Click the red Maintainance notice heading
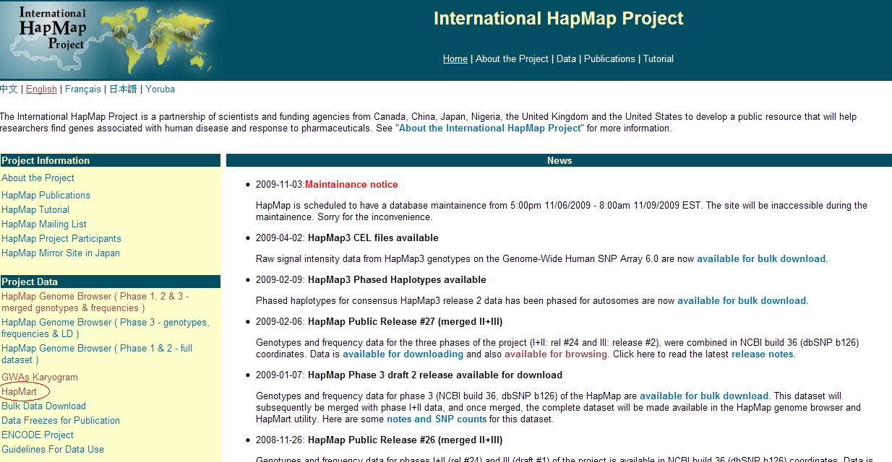This screenshot has height=462, width=892. 351,185
